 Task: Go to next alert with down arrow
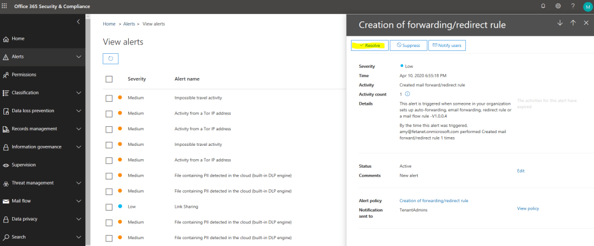click(x=560, y=23)
